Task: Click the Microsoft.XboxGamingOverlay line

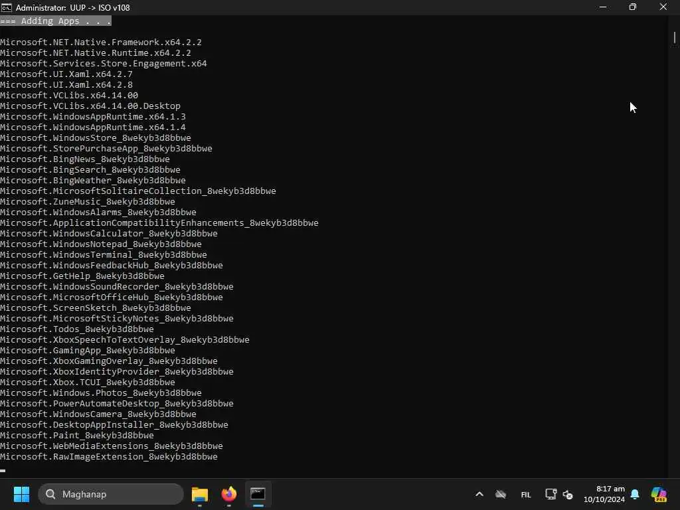Action: pos(109,361)
